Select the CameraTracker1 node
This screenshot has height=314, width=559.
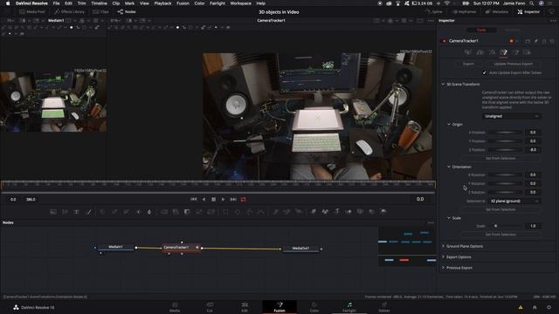coord(181,247)
